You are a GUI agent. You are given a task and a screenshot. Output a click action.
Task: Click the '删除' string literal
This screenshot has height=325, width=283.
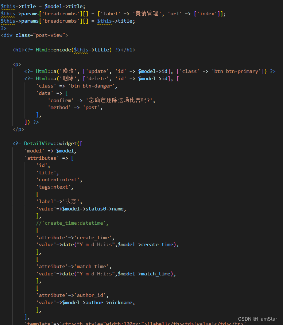(x=68, y=78)
